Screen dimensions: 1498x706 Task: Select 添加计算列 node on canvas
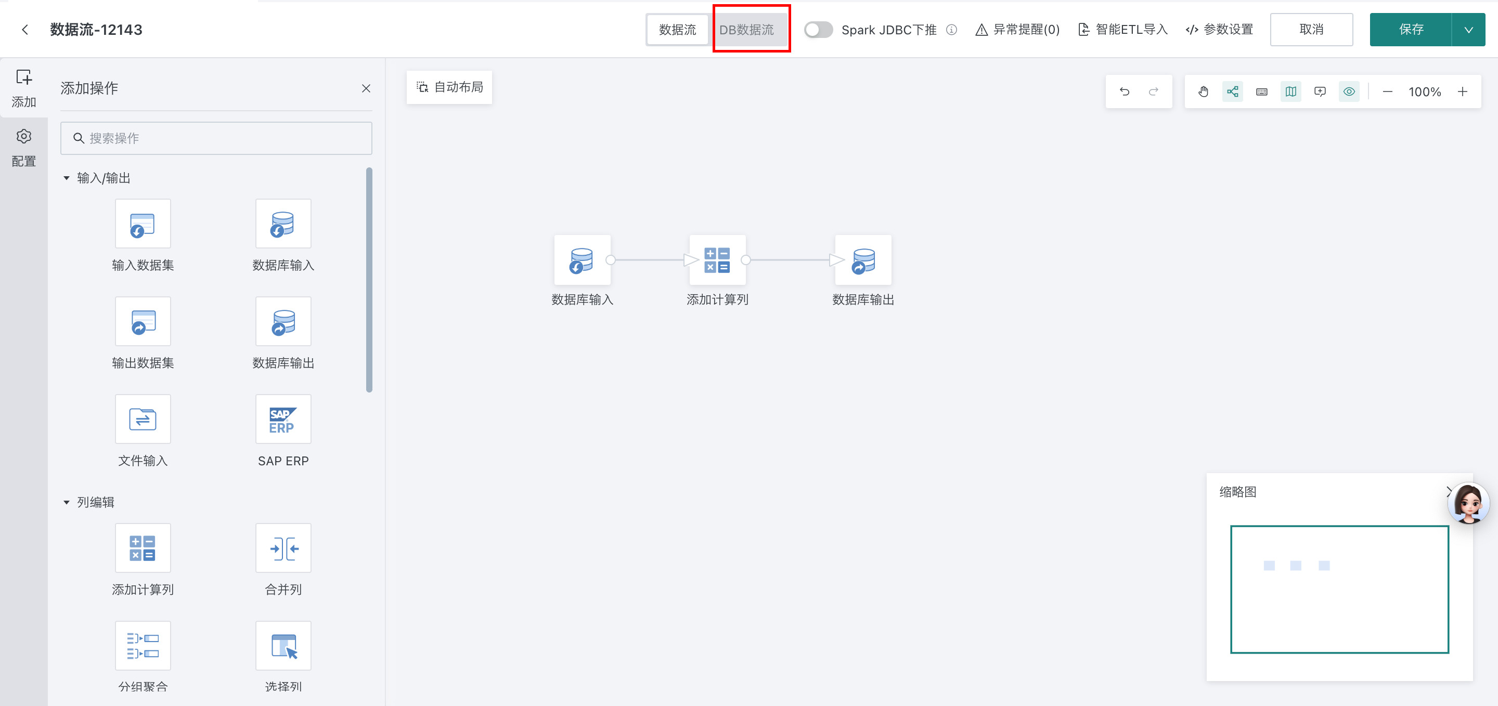[716, 260]
